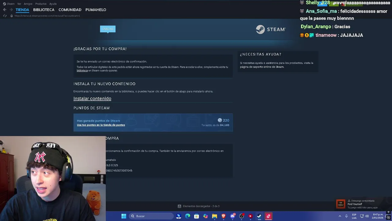392x221 pixels.
Task: Open Usa tus puntos en la tienda de puntos
Action: click(x=101, y=125)
